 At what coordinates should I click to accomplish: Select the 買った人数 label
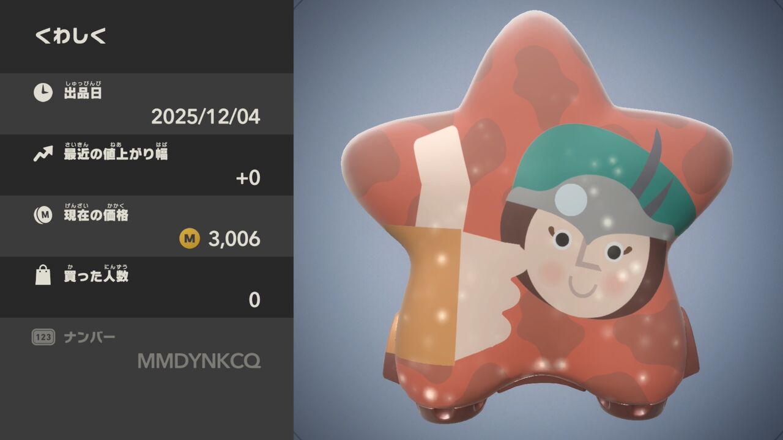(96, 276)
